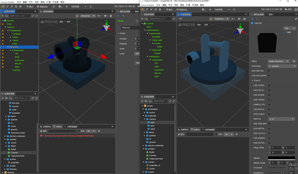Open the first menu after Cocos Creator in left menu bar
298x174 pixels.
(x=19, y=2)
